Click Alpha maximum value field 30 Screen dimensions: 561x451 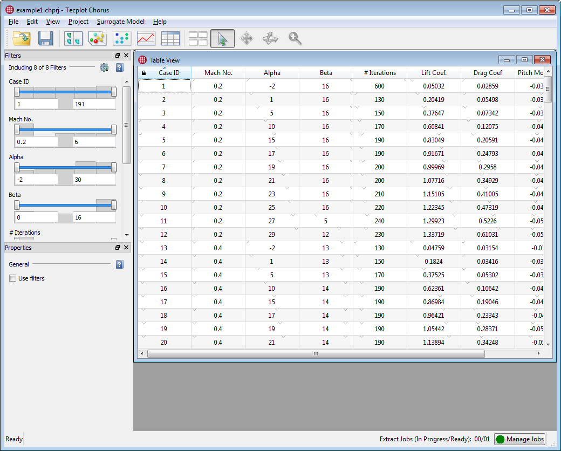click(x=94, y=180)
